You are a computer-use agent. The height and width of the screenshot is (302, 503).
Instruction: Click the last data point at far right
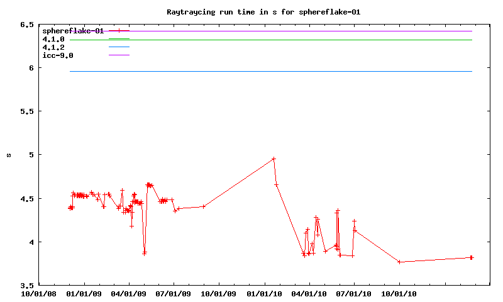tap(472, 257)
